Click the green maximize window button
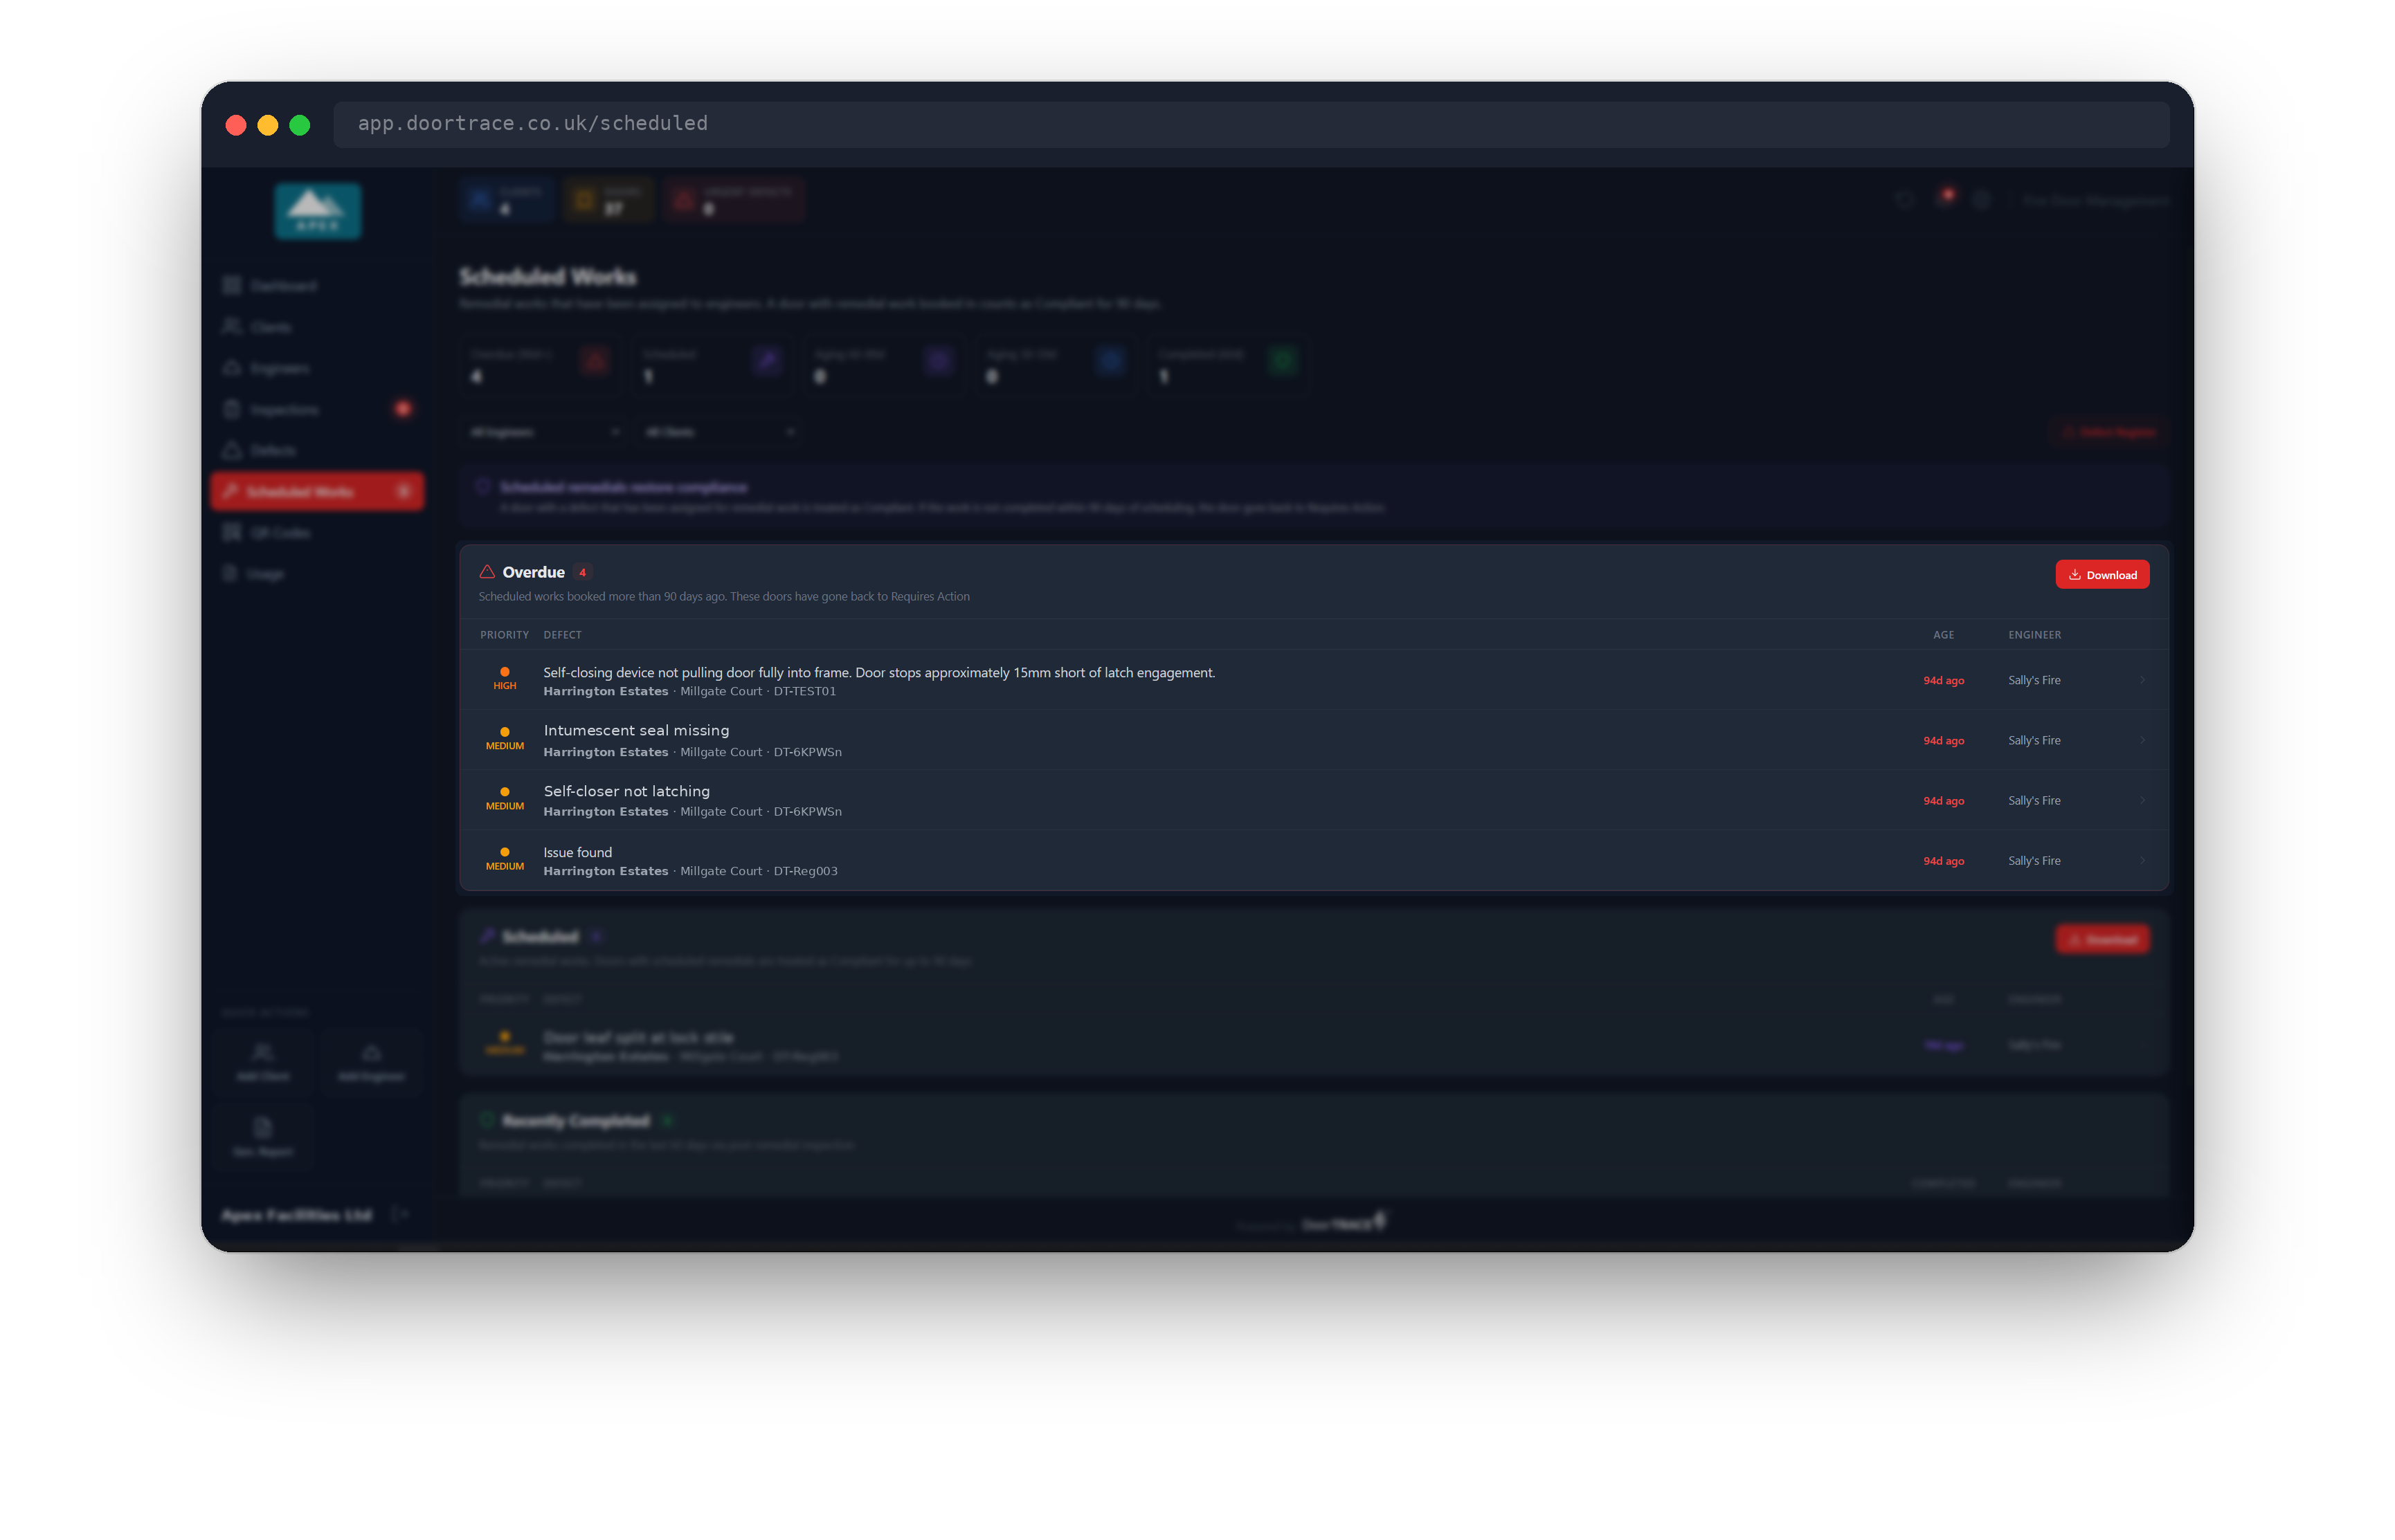This screenshot has height=1540, width=2395. 300,125
